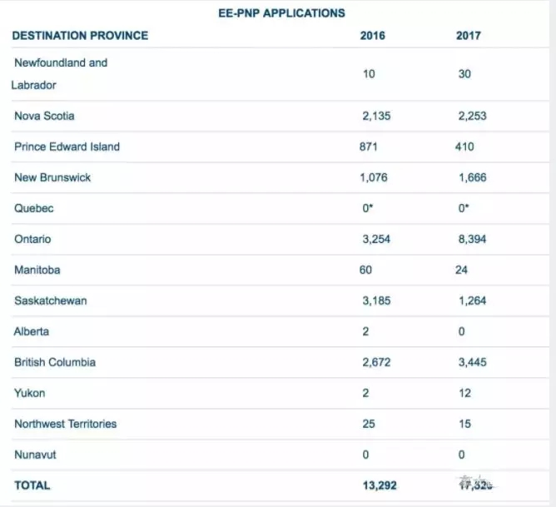Click Quebec 2017 value 0*
The width and height of the screenshot is (556, 507).
464,208
